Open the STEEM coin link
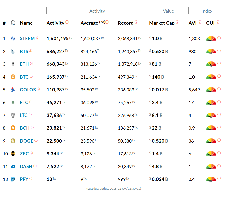Screen dimensions: 228x197 (27, 38)
